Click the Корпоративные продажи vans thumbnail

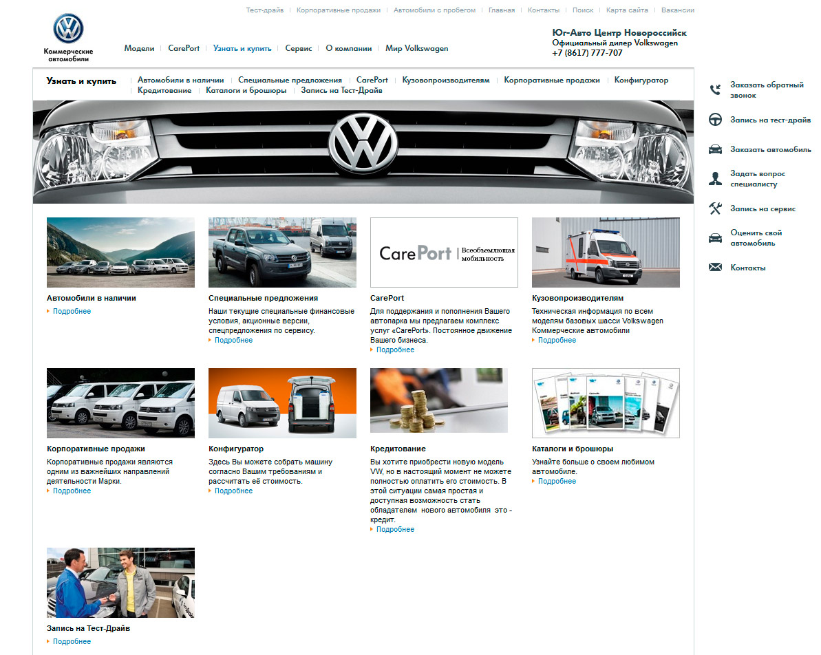tap(120, 403)
